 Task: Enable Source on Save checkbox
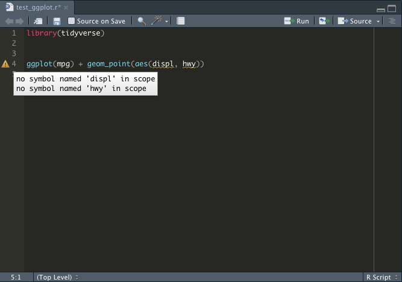71,21
